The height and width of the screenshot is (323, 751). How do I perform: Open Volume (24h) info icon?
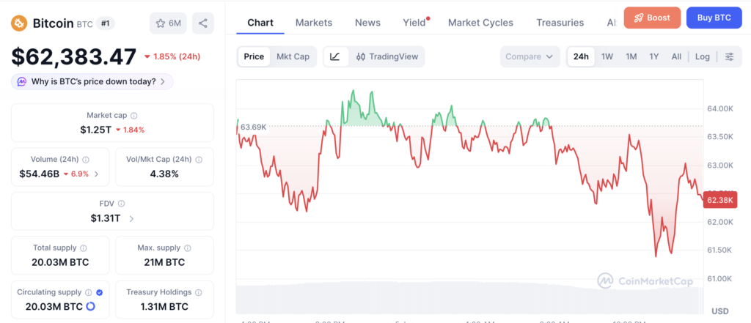click(86, 160)
